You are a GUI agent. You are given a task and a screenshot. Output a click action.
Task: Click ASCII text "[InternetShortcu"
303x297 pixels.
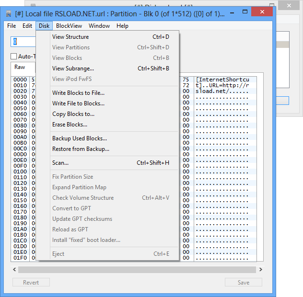pos(222,80)
